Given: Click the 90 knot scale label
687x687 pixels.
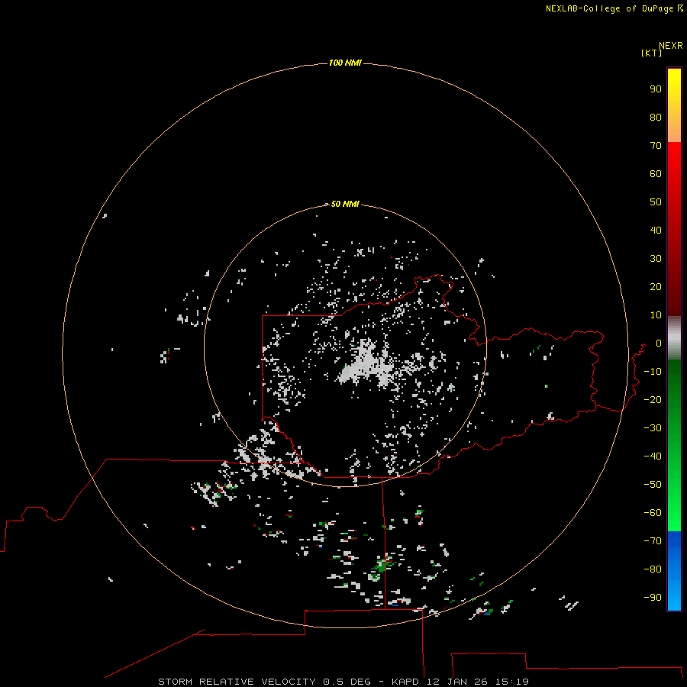Looking at the screenshot, I should point(656,89).
